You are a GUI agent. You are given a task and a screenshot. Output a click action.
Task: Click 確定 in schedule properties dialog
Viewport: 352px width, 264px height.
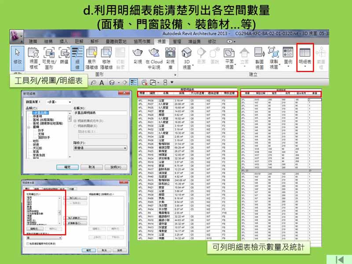pos(89,250)
